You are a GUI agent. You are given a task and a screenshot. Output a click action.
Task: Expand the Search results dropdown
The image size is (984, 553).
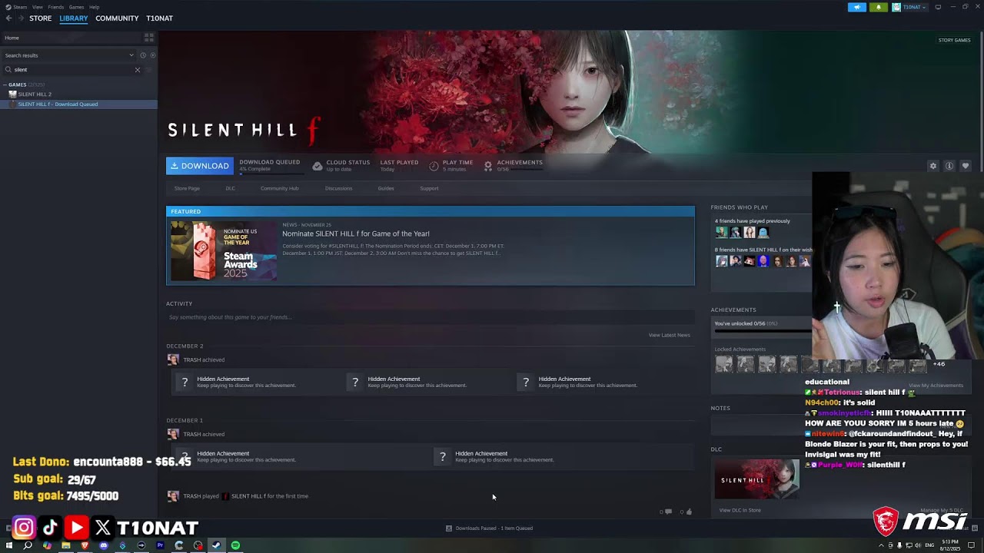(69, 55)
